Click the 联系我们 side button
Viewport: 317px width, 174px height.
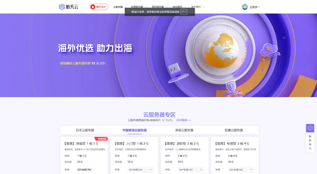point(310,142)
